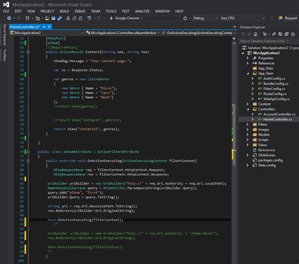Click the Undo arrow icon

[x=89, y=18]
